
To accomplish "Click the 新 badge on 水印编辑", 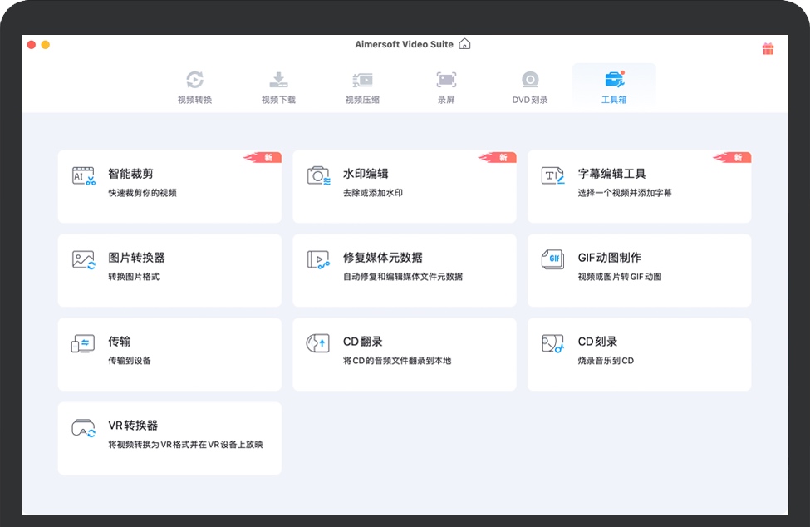I will pyautogui.click(x=498, y=157).
